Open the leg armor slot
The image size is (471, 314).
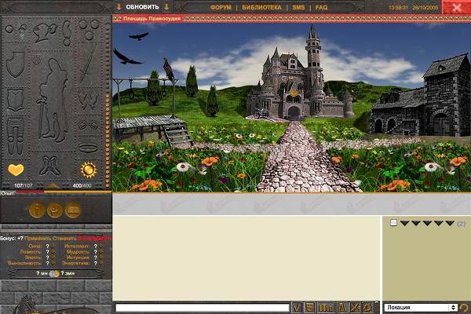coord(15,136)
